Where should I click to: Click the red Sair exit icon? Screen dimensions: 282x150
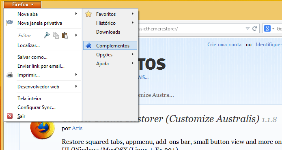(x=10, y=116)
